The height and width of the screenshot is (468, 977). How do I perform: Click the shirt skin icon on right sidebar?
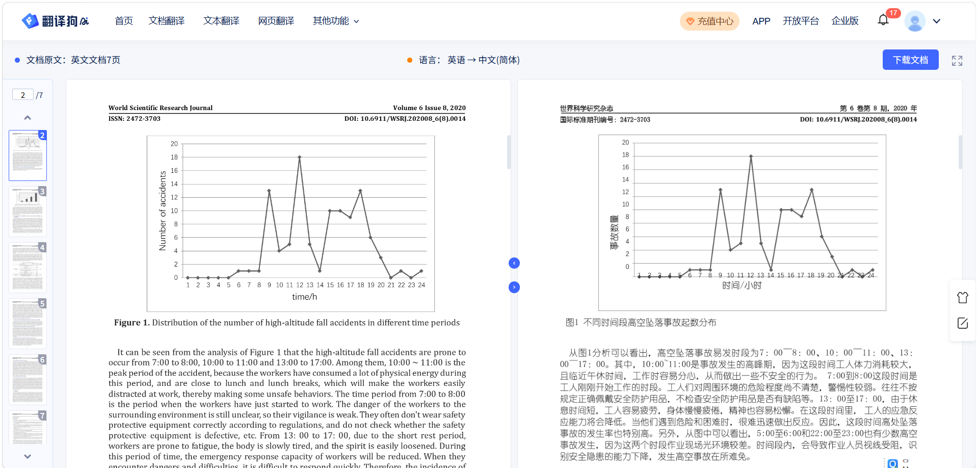point(962,297)
